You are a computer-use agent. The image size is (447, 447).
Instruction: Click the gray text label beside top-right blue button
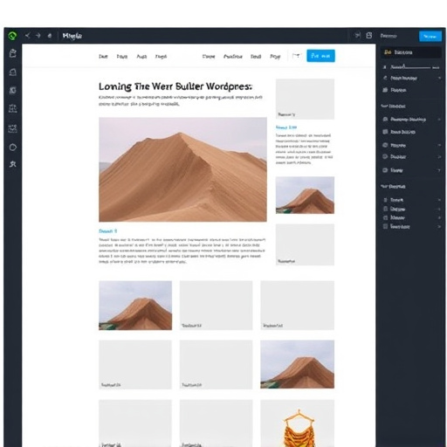click(389, 36)
